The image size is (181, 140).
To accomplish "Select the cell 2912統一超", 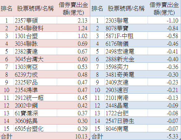I will click(35, 98).
